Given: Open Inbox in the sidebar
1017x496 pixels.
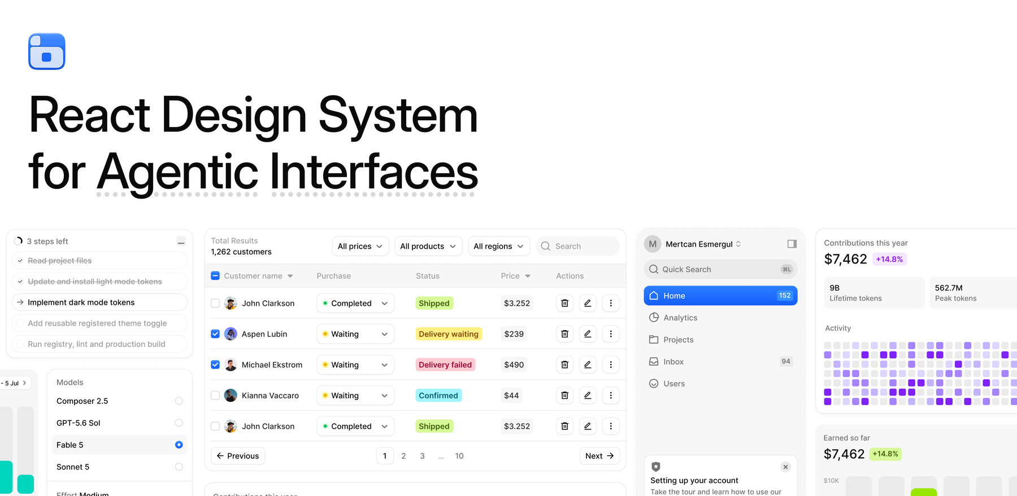Looking at the screenshot, I should (720, 362).
